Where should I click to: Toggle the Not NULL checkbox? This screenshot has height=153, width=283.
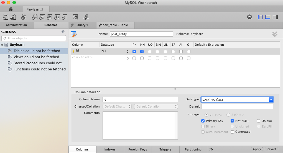click(232, 121)
